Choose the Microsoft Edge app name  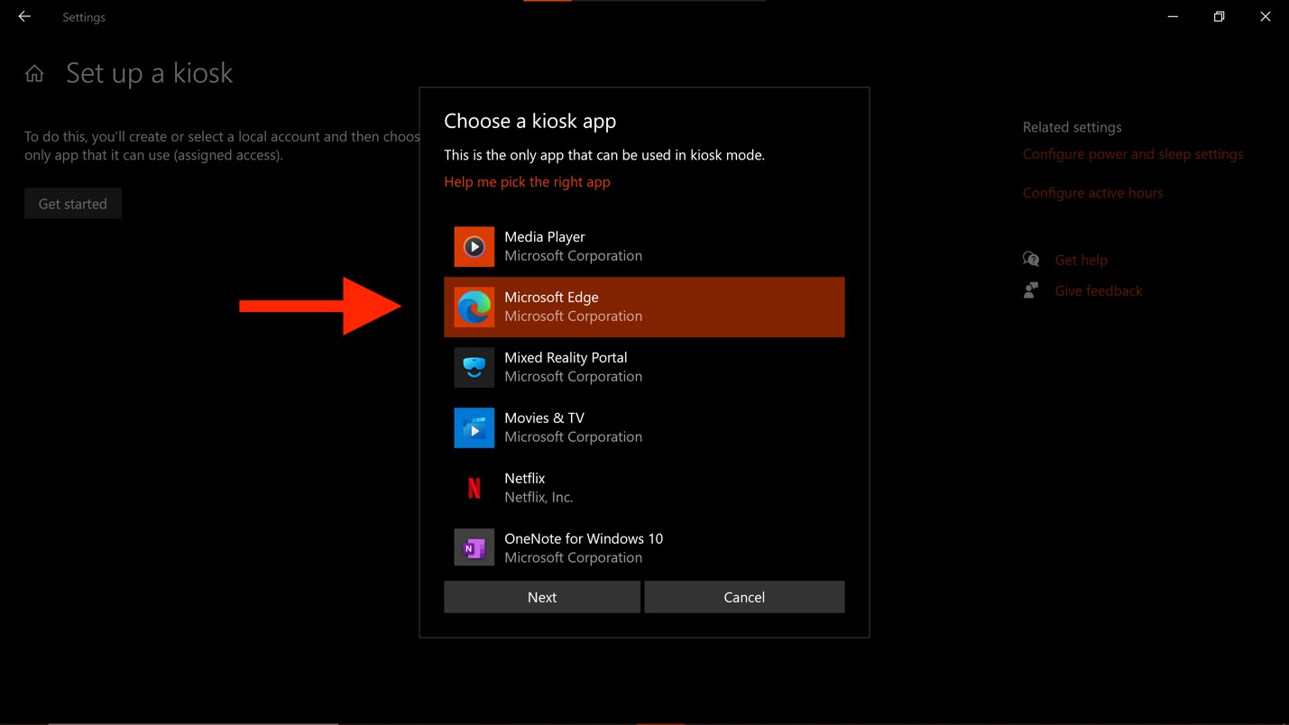coord(551,297)
